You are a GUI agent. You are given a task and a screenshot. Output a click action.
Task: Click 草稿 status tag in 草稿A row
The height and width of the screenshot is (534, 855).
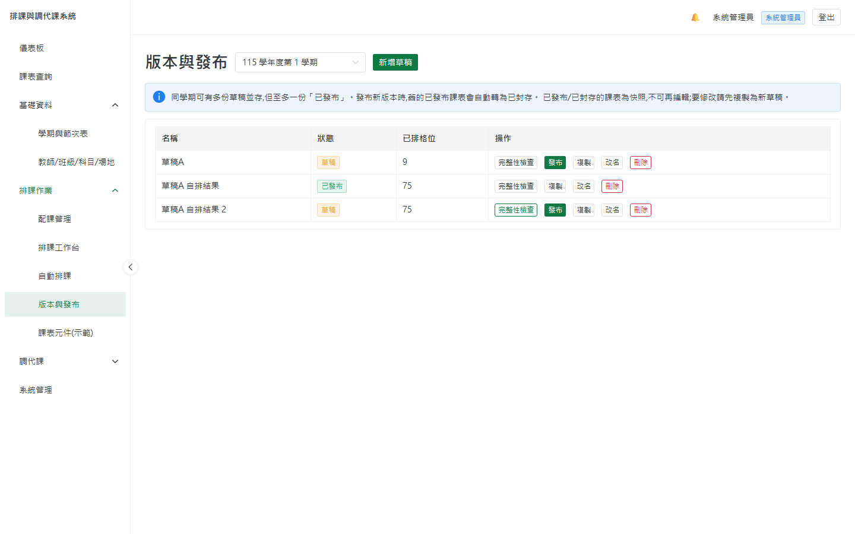coord(328,163)
